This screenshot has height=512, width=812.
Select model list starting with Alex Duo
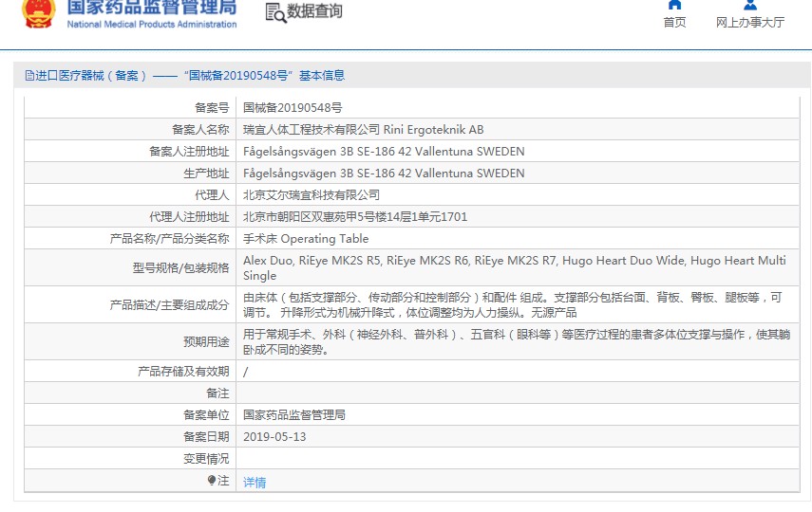[x=514, y=268]
